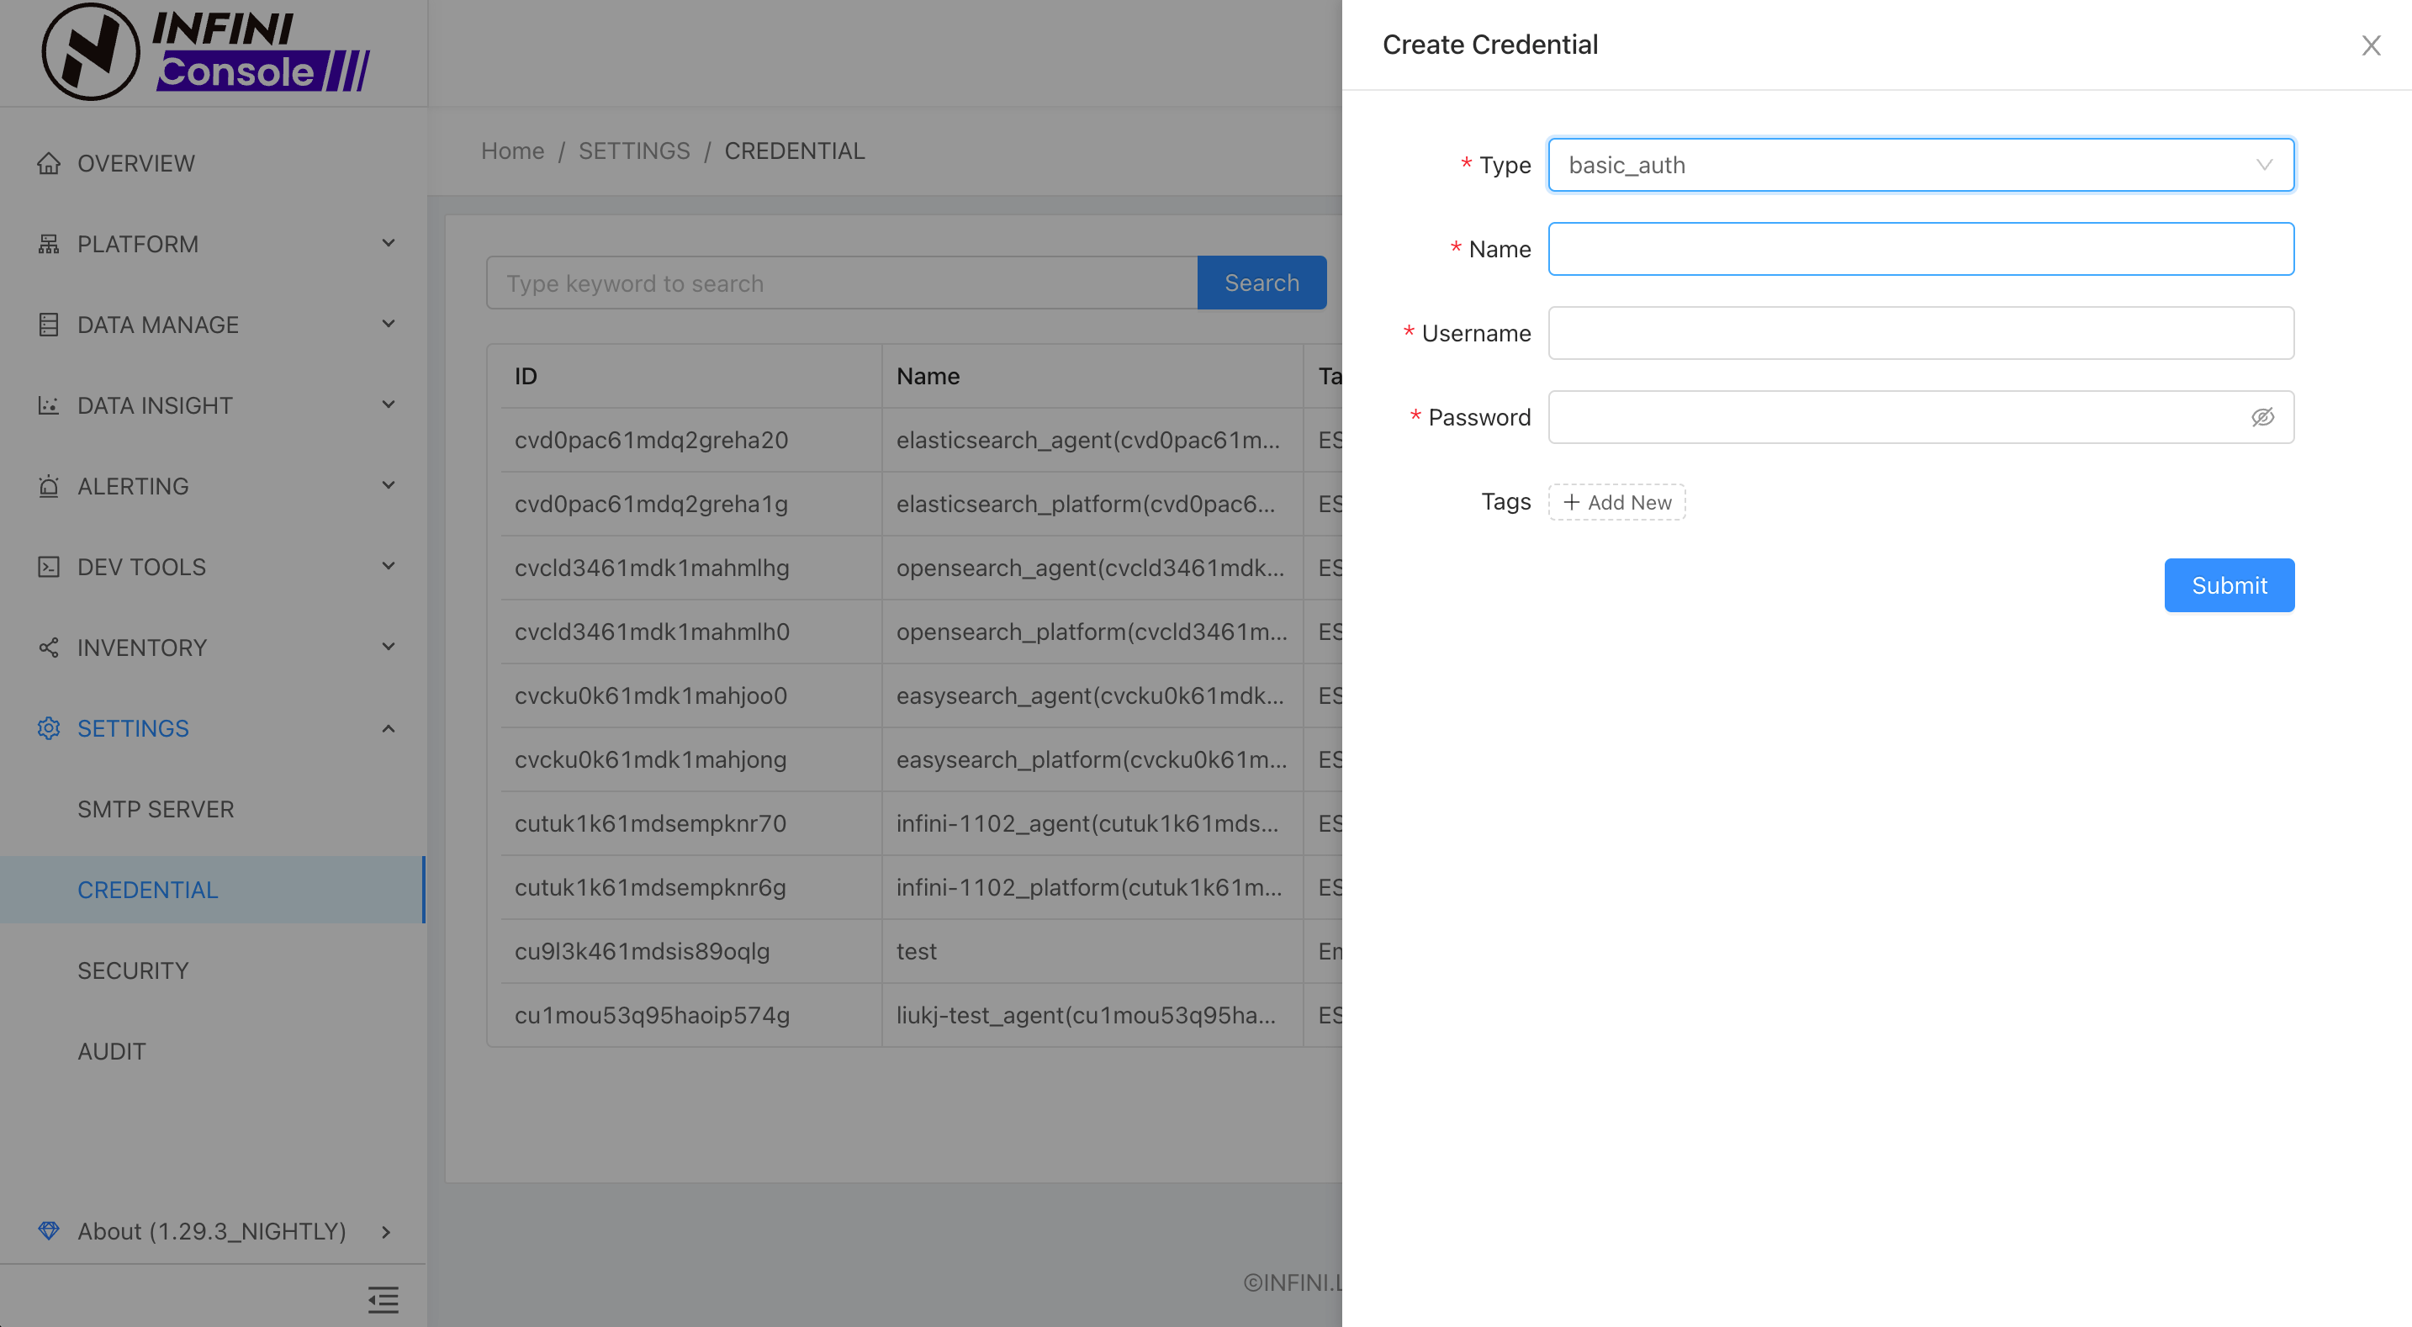Click the Platform sidebar icon
This screenshot has width=2412, height=1327.
(49, 245)
